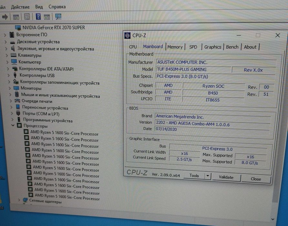Open the Вид menu
The width and height of the screenshot is (288, 226).
click(39, 7)
